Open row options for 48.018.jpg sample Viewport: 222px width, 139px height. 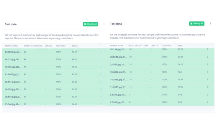point(101,59)
